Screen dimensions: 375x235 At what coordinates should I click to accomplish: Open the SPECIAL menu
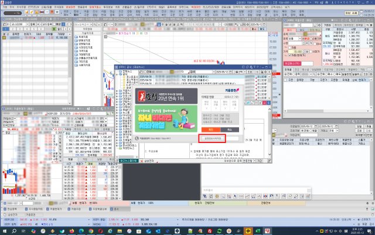click(x=183, y=7)
